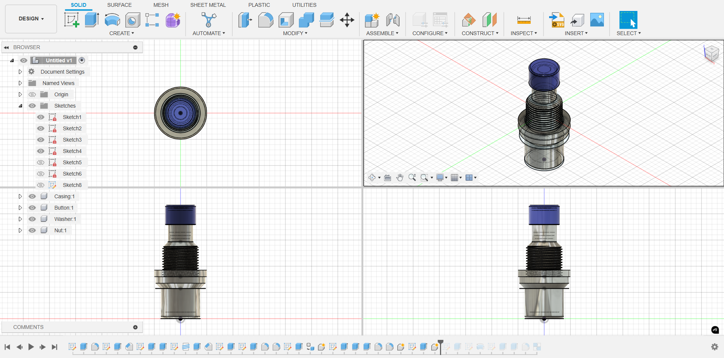The image size is (724, 358).
Task: Click the timeline history marker
Action: (x=440, y=347)
